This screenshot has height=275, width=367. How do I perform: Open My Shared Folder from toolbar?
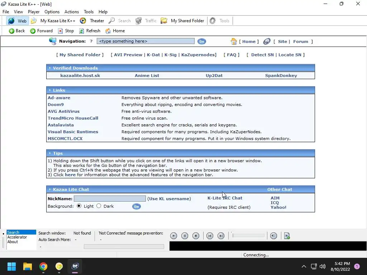pos(182,21)
